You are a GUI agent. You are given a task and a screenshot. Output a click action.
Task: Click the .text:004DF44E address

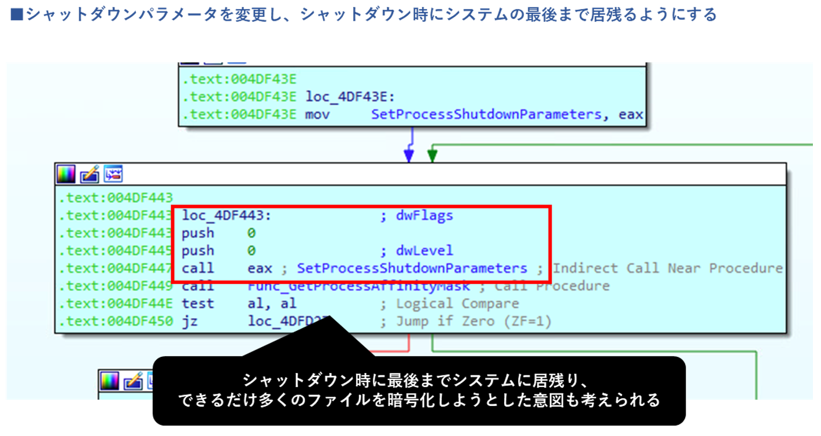coord(116,304)
